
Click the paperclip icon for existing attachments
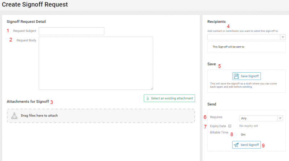pos(147,98)
